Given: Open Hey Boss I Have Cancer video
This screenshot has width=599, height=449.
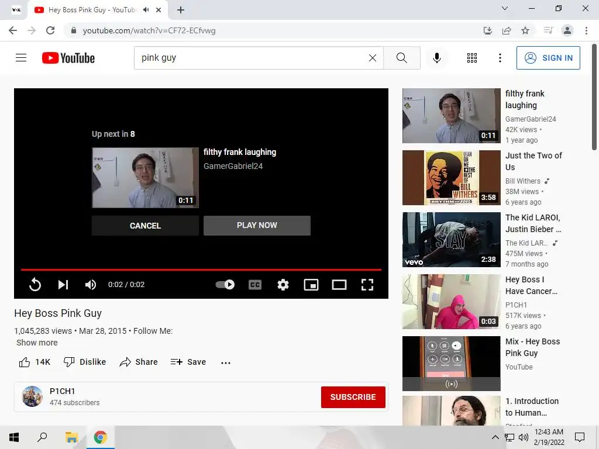Looking at the screenshot, I should point(451,302).
